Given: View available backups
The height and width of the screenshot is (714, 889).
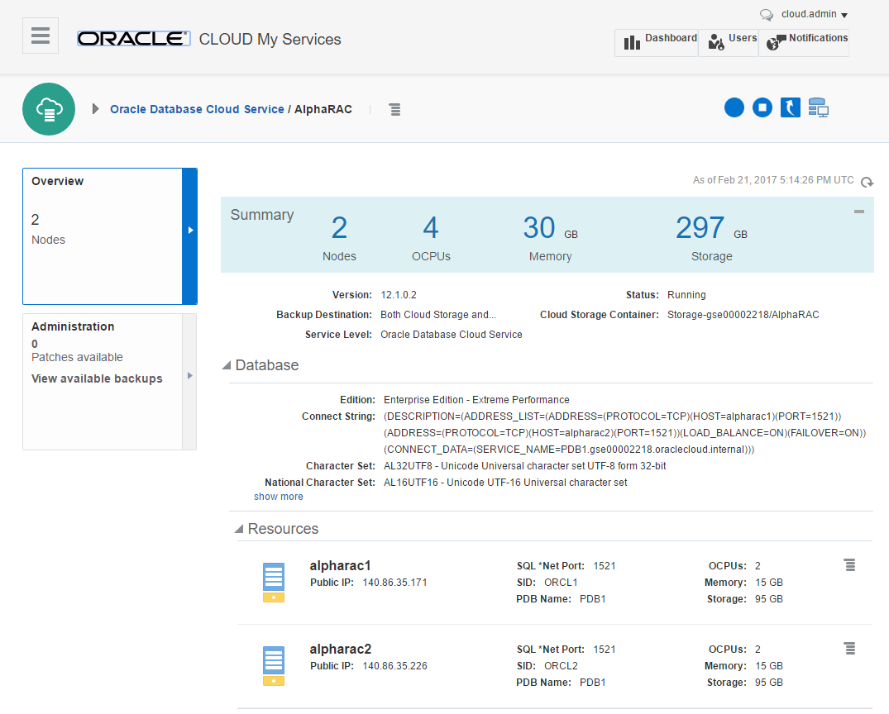Looking at the screenshot, I should click(x=97, y=378).
